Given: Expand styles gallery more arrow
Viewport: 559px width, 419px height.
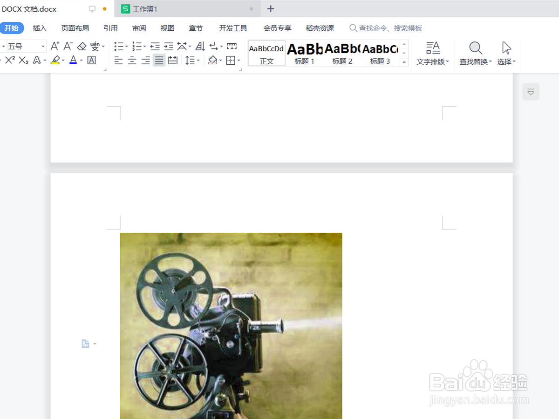Looking at the screenshot, I should 404,62.
